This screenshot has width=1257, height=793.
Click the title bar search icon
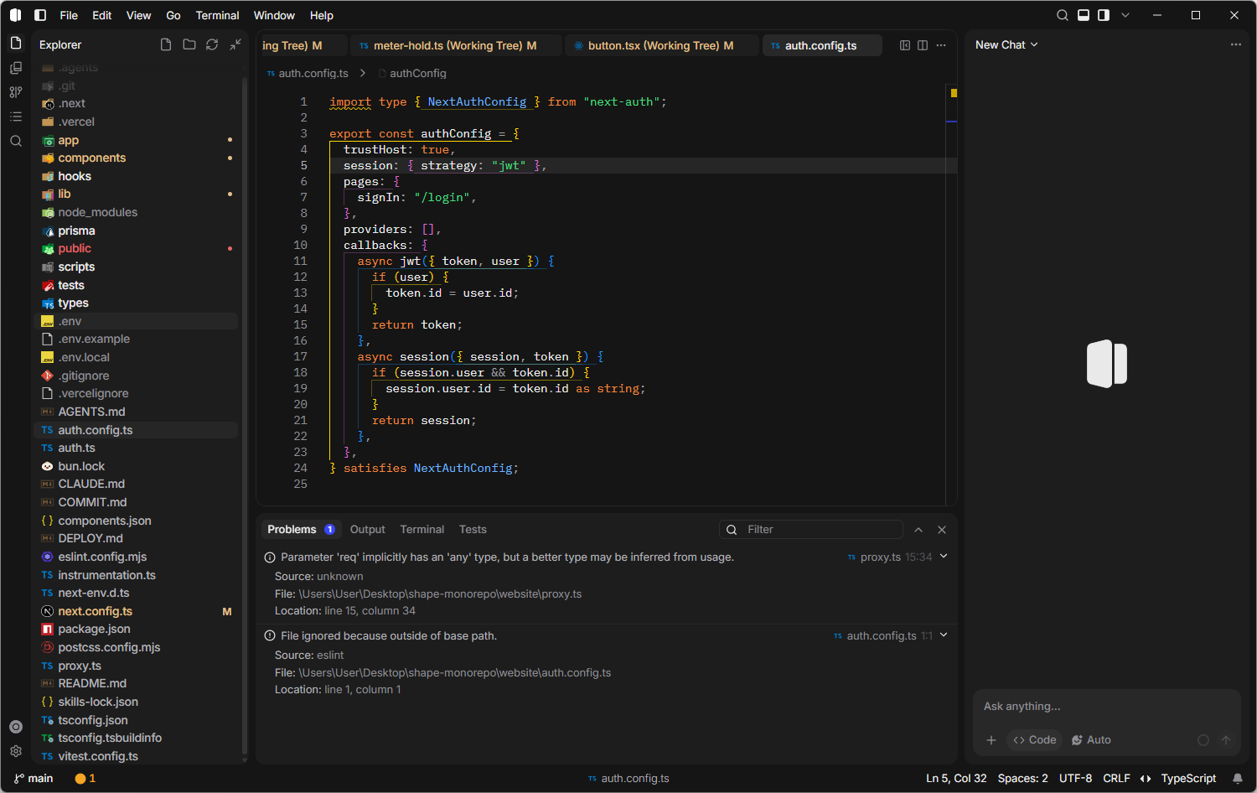(x=1063, y=15)
